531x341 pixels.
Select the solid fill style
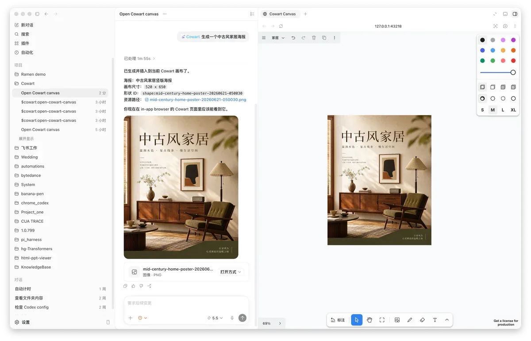tap(503, 87)
